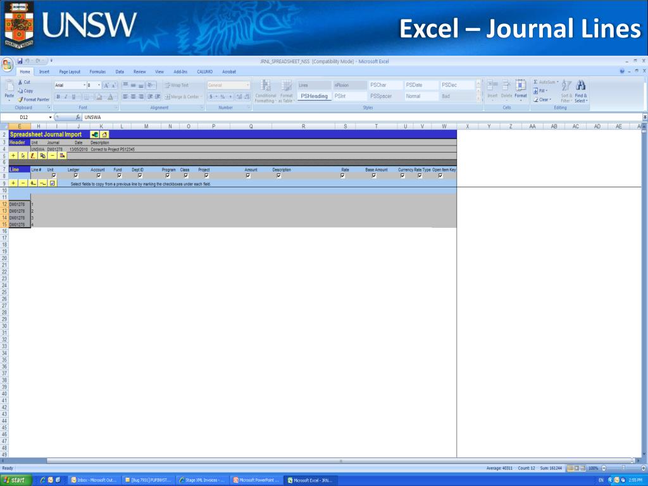Expand the formula bar
Screen dimensions: 648x486
[645, 117]
